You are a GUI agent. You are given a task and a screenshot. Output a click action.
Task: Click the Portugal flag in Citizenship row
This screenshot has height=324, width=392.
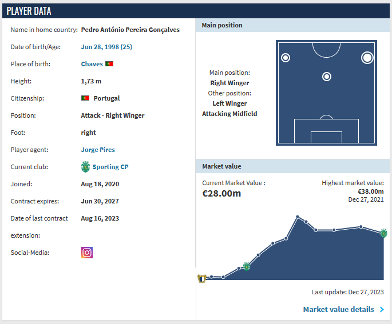click(x=86, y=98)
